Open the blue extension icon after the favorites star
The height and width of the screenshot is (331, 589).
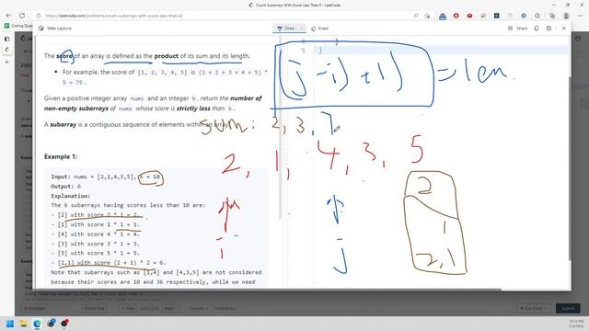point(443,16)
